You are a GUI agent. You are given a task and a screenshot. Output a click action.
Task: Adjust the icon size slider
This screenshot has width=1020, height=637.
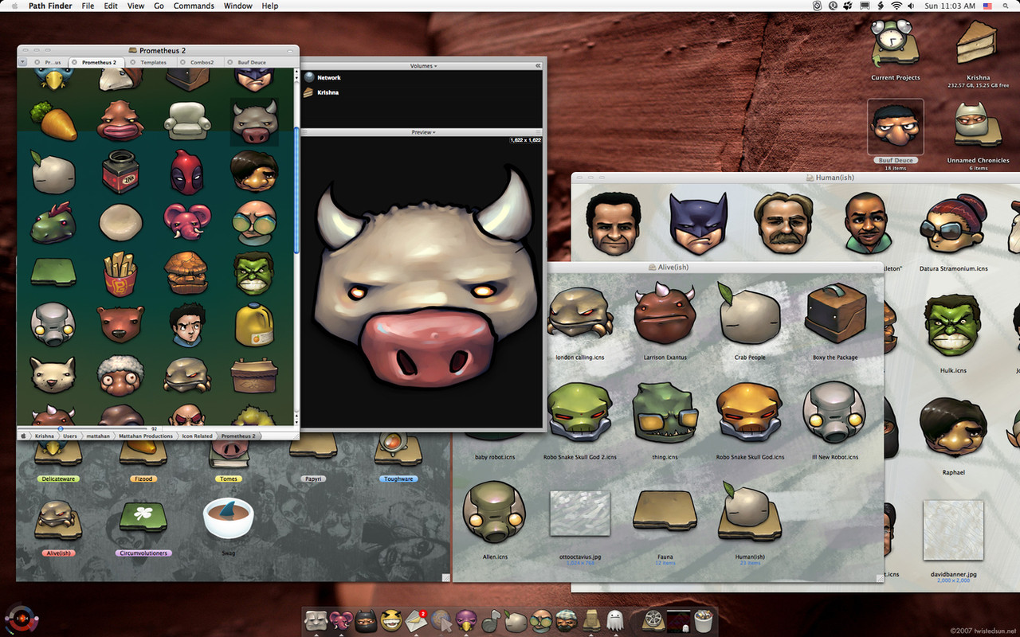coord(61,428)
